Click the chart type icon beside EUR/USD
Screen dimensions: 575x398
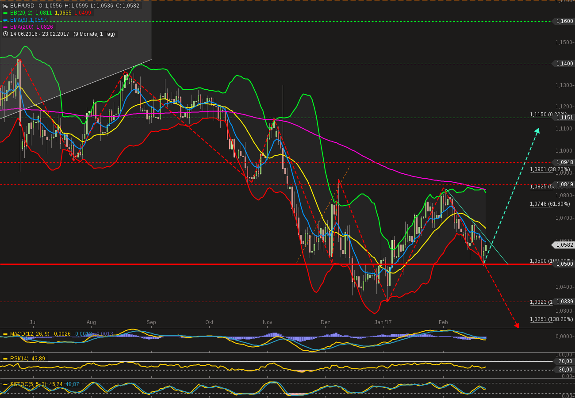click(5, 6)
